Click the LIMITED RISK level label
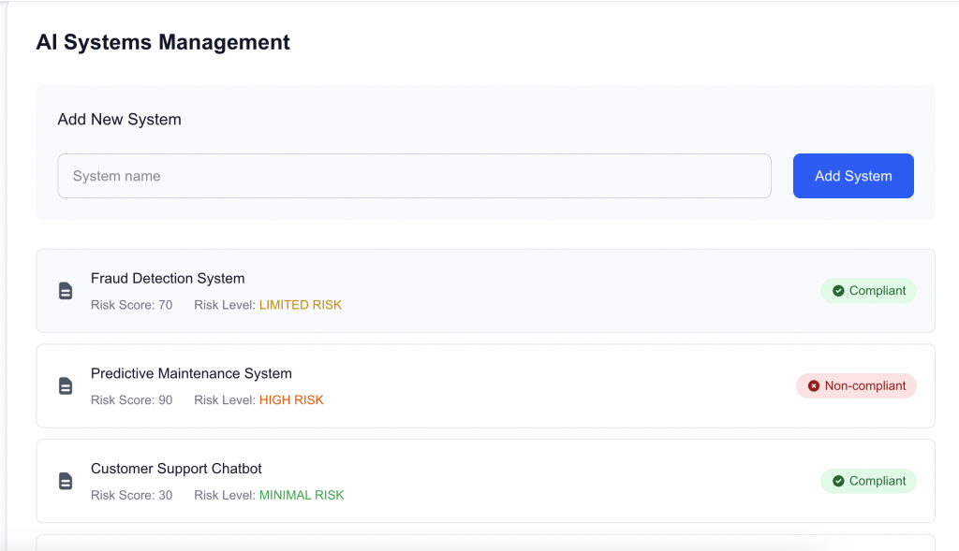This screenshot has height=551, width=959. pyautogui.click(x=301, y=305)
